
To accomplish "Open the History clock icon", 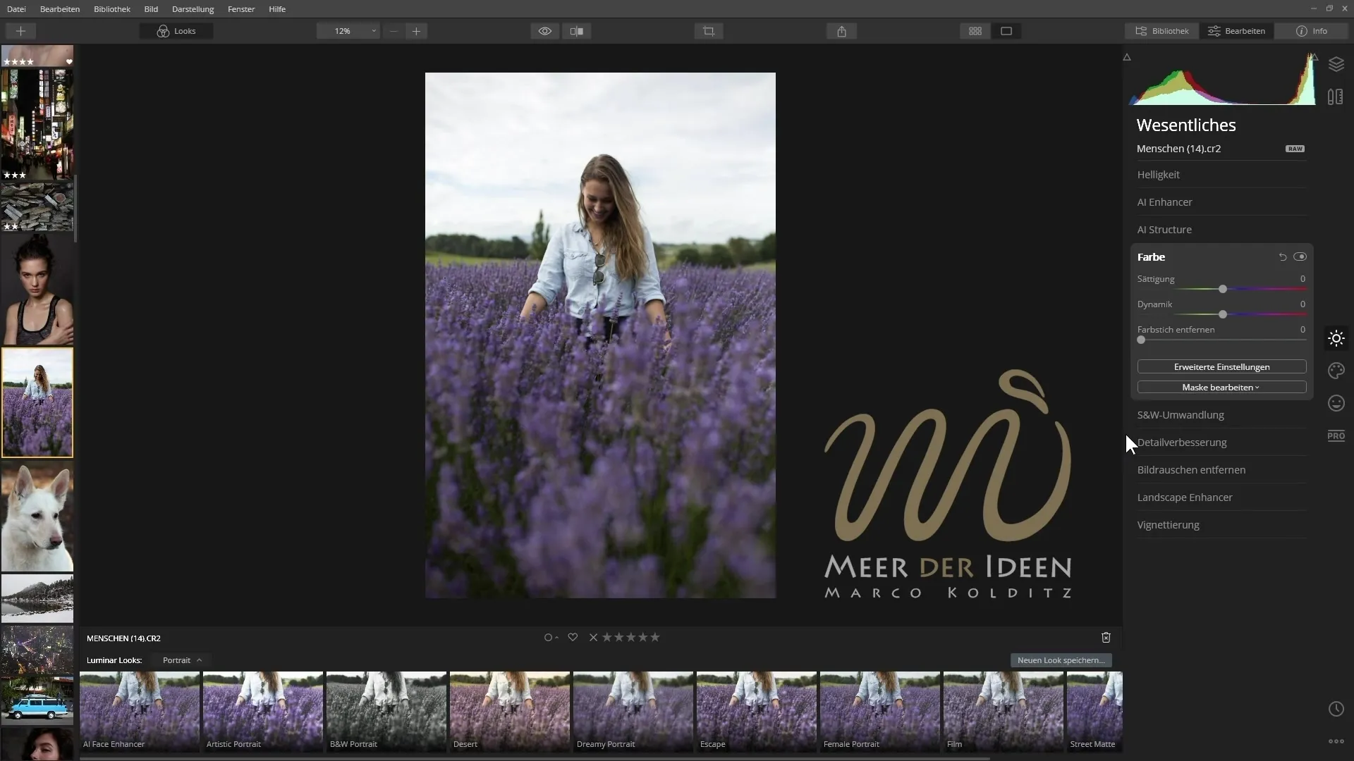I will click(x=1336, y=709).
